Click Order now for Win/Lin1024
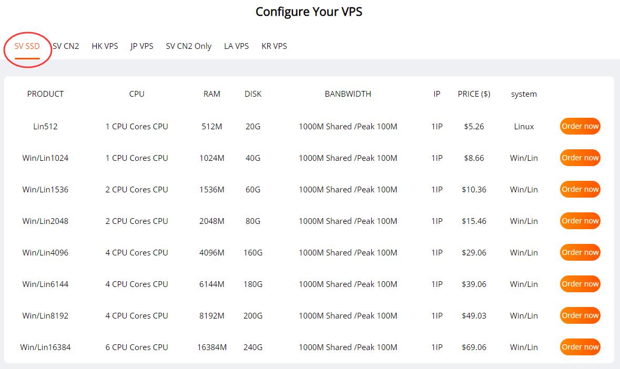 580,158
